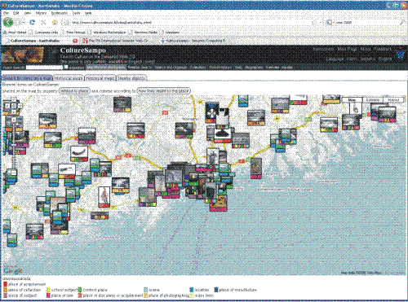Click the dark blue 'place of manufacture' legend swatch

(216, 290)
